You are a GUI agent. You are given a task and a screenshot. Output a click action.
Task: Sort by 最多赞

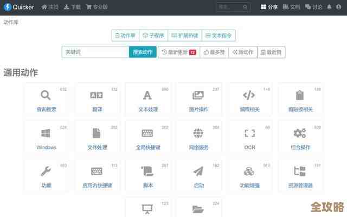pyautogui.click(x=214, y=52)
